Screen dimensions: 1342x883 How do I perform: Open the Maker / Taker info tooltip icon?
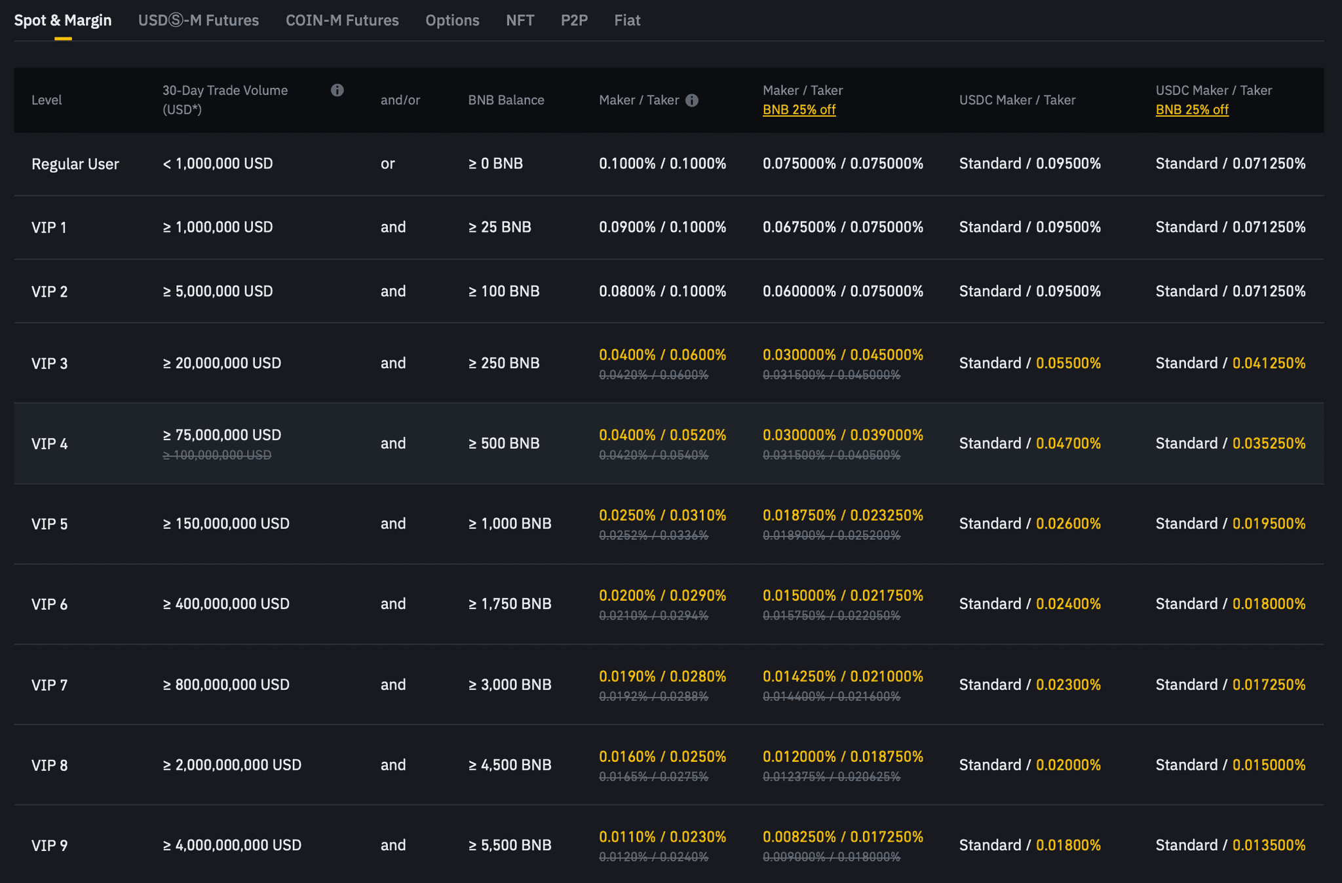(x=691, y=100)
